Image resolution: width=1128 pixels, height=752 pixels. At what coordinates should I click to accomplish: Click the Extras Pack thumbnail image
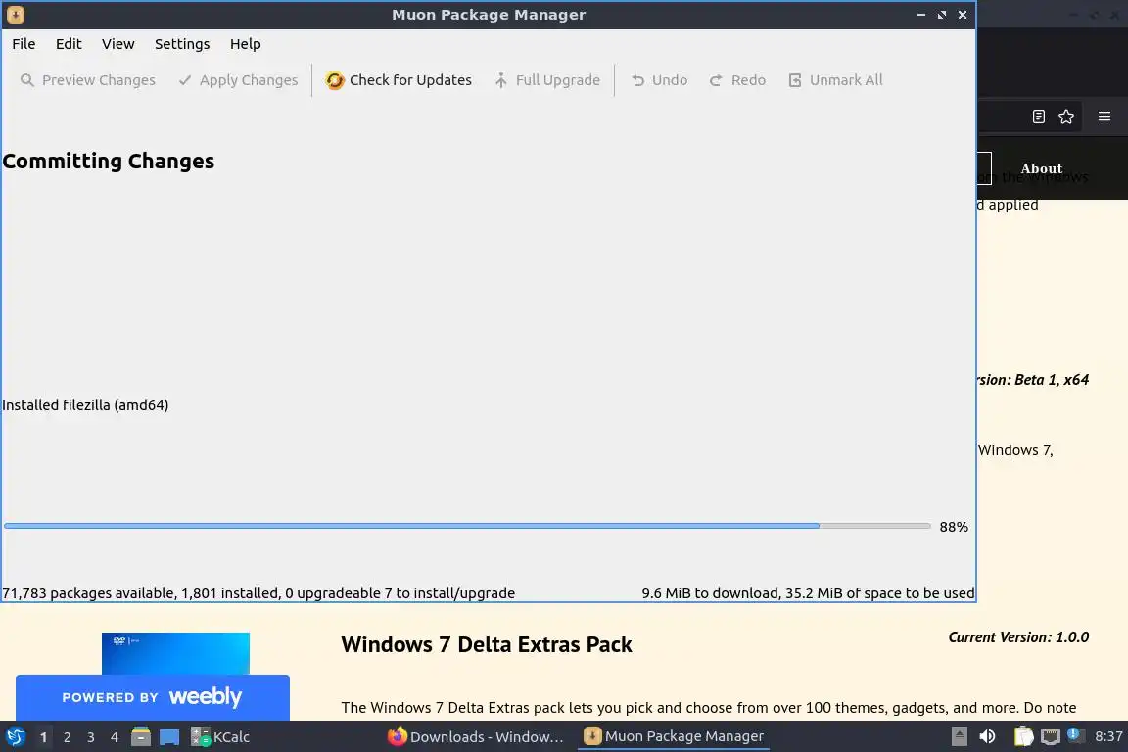click(x=175, y=653)
